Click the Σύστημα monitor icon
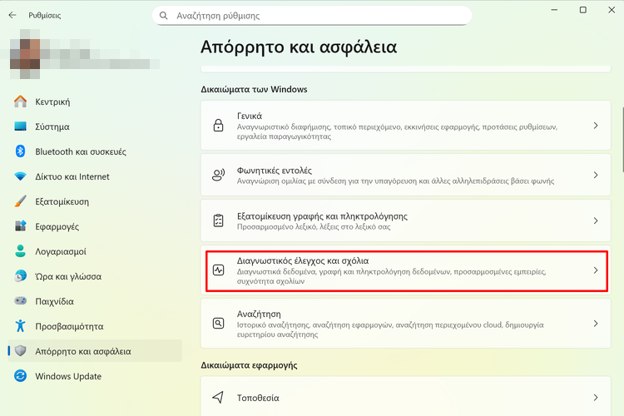 (20, 126)
